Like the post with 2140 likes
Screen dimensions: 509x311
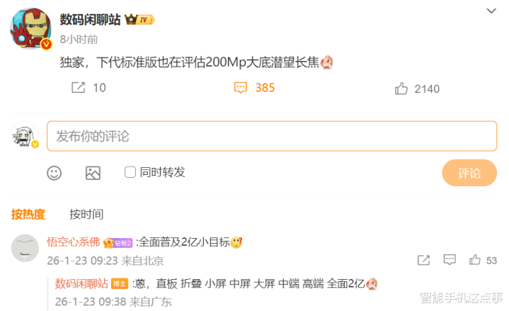401,89
